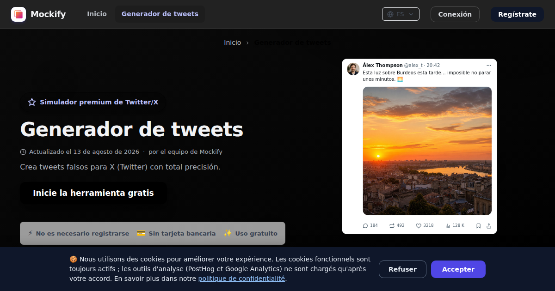
Task: Click the @alex_t handle in the tweet
Action: pos(413,66)
